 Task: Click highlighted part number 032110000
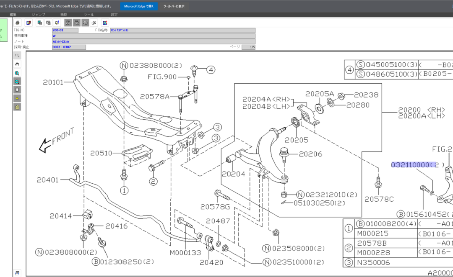[x=412, y=165]
